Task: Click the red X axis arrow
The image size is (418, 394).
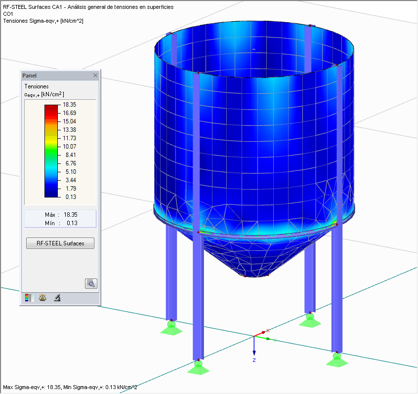Action: 260,334
